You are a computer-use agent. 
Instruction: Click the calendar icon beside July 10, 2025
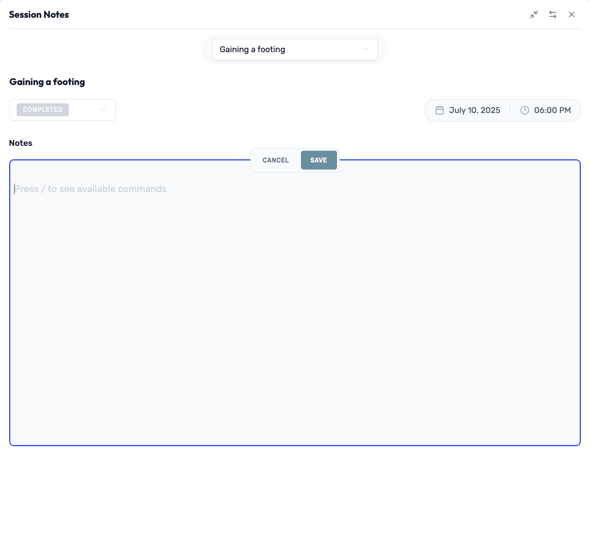tap(439, 110)
